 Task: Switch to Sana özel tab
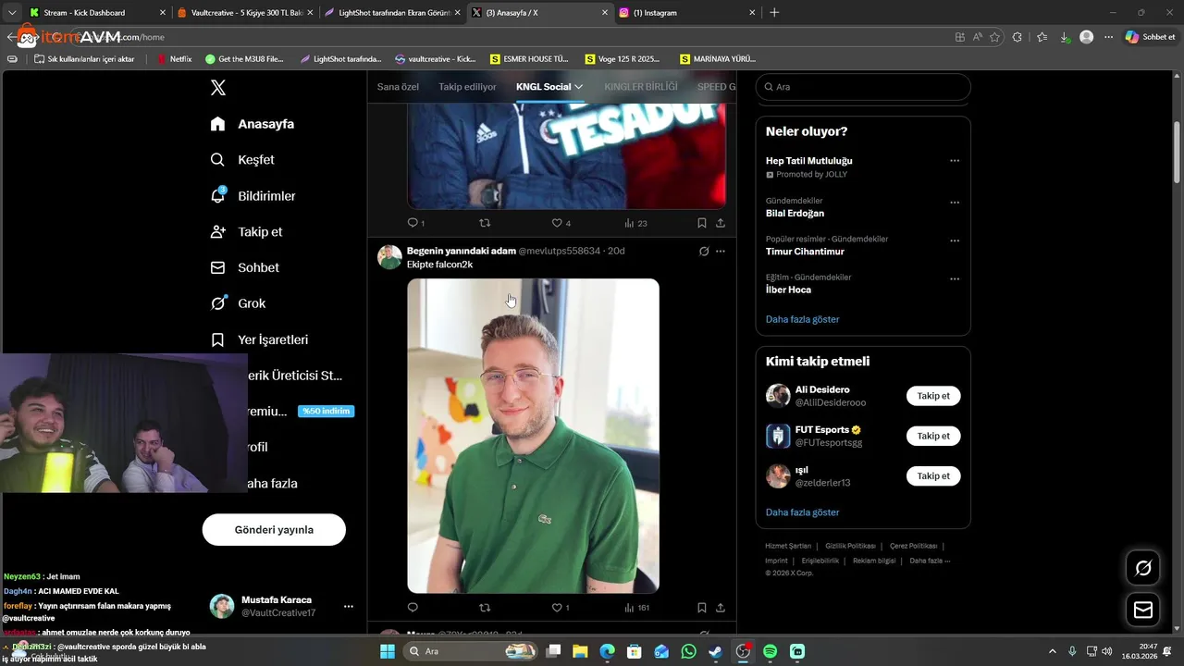pyautogui.click(x=398, y=87)
